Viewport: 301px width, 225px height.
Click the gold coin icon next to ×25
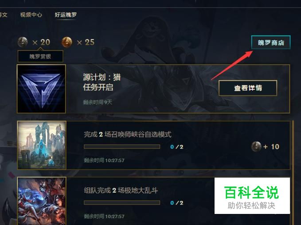(66, 42)
